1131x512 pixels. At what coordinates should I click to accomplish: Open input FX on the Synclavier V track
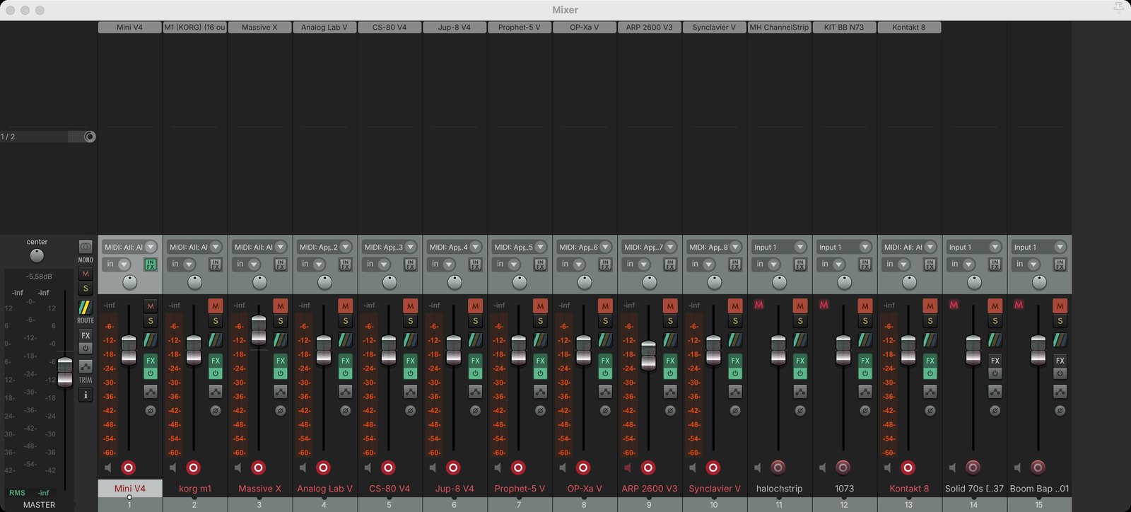pos(736,264)
